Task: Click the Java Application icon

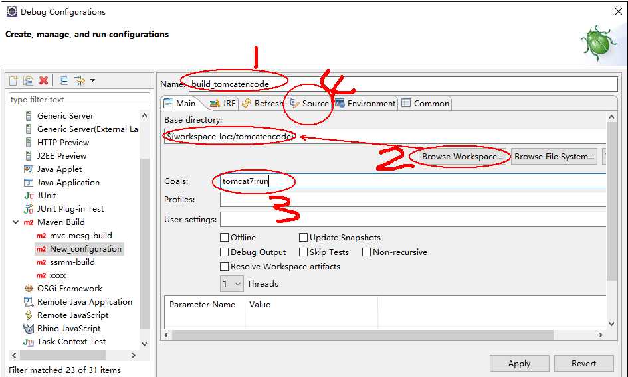Action: (x=29, y=183)
